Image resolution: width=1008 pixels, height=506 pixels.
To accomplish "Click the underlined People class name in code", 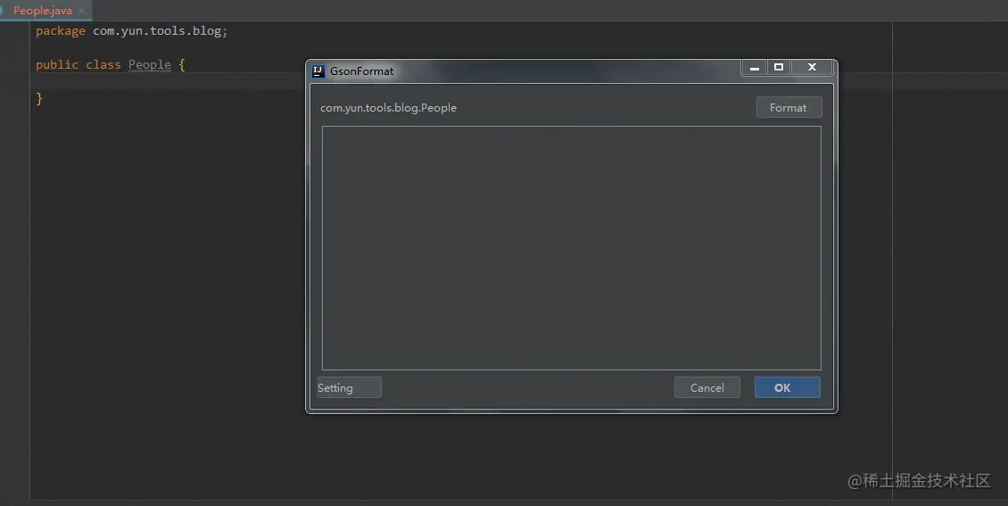I will 150,65.
